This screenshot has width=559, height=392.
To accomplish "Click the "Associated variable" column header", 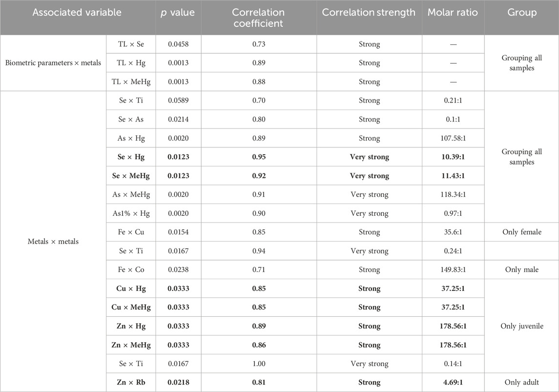I will [x=77, y=13].
